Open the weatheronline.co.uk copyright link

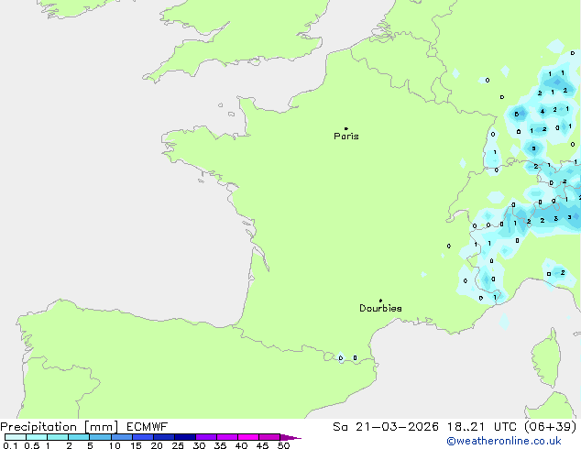(517, 441)
